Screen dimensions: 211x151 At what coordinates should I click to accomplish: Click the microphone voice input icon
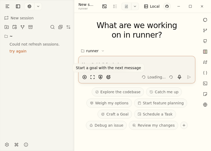pyautogui.click(x=179, y=77)
